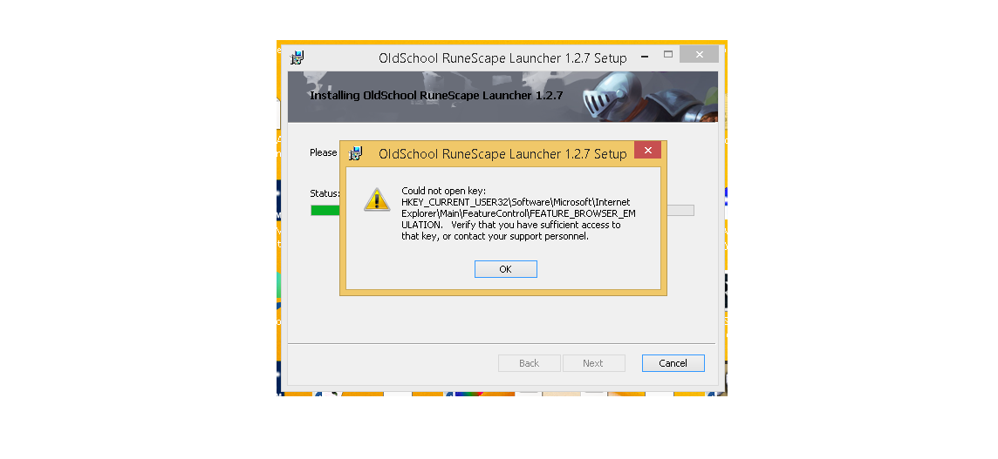The width and height of the screenshot is (998, 459).
Task: Click installer icon in main Setup title bar
Action: (297, 57)
